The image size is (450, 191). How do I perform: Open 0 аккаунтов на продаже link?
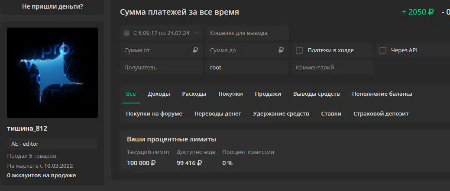tap(42, 175)
